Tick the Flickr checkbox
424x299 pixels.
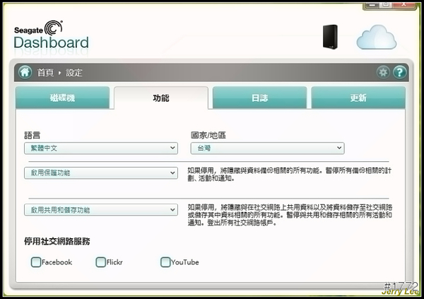point(100,262)
